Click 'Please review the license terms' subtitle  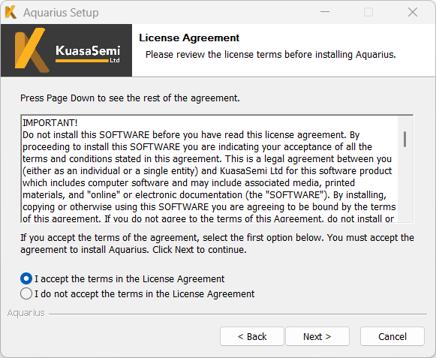(271, 55)
